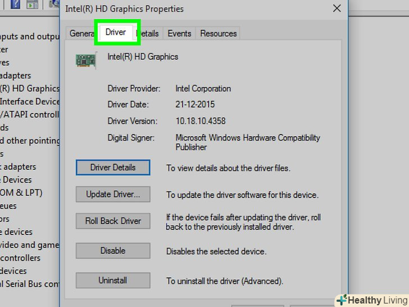The width and height of the screenshot is (409, 307).
Task: Switch to the General tab
Action: 81,33
